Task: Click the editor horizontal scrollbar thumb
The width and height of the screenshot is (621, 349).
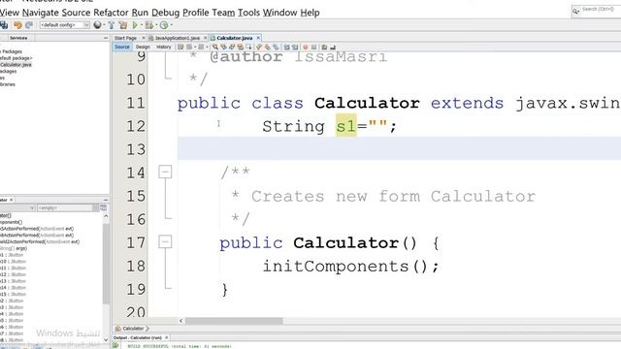Action: tap(234, 321)
